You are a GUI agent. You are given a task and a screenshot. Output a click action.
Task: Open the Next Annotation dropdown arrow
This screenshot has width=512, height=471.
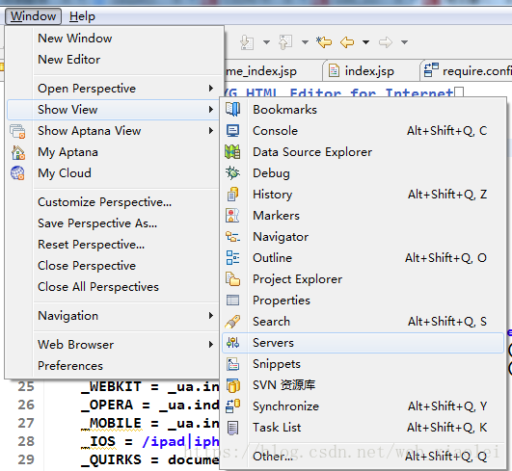[x=267, y=42]
